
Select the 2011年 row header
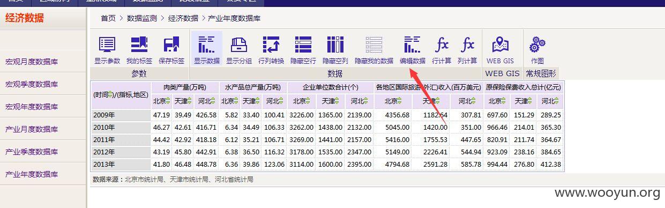tap(121, 139)
